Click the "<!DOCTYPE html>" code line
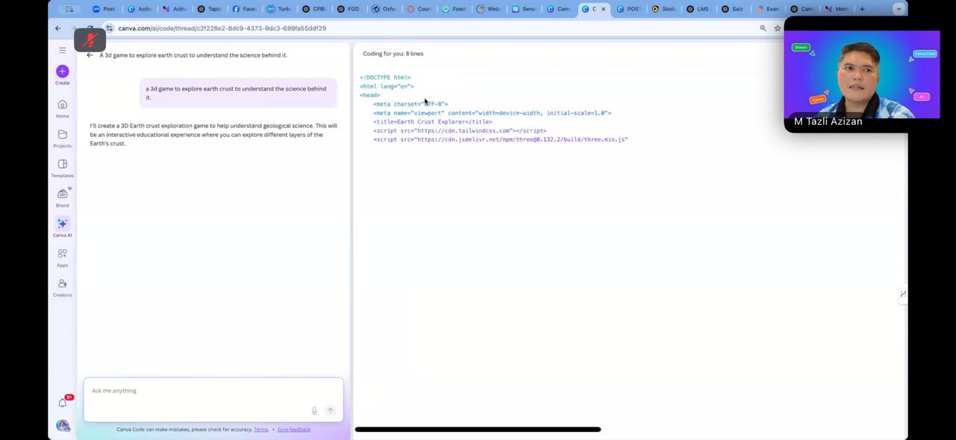 click(x=385, y=77)
